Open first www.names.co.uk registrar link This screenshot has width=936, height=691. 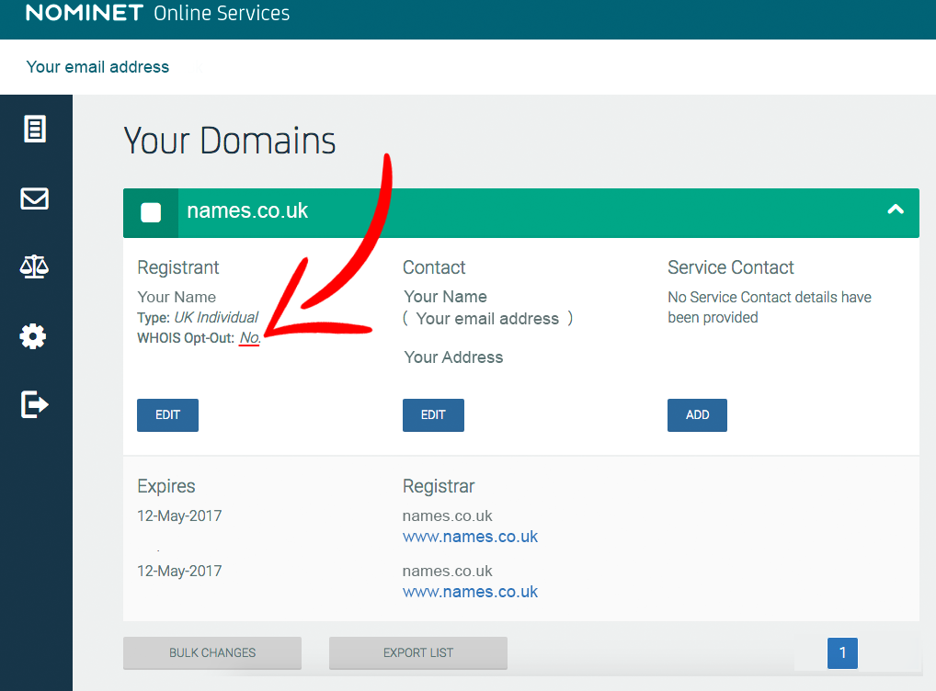[471, 537]
